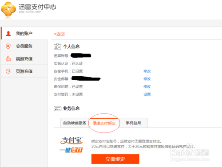
Task: Switch to the 手机包月 tab
Action: [133, 123]
